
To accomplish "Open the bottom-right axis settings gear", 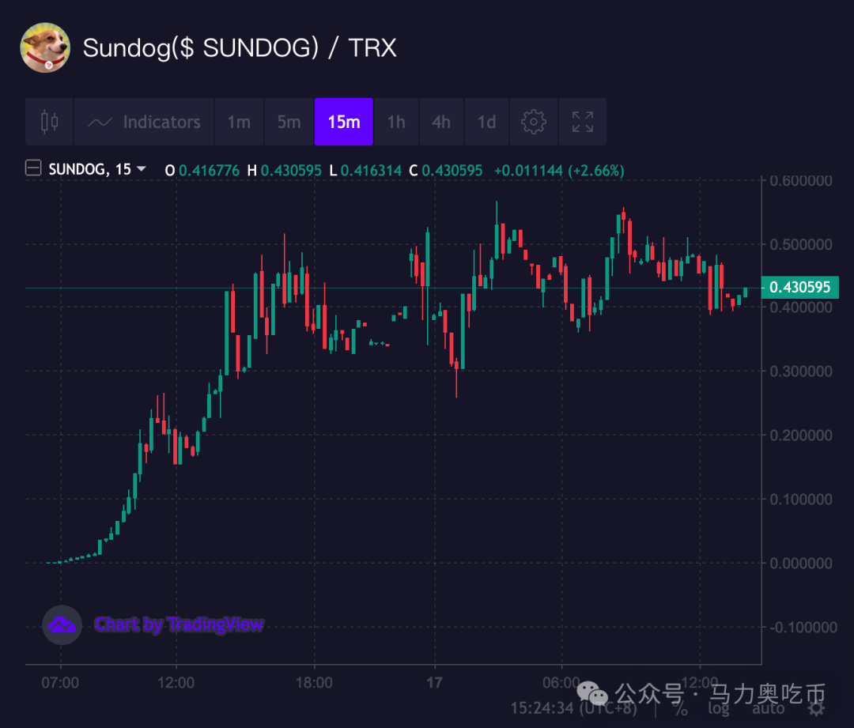I will 816,708.
